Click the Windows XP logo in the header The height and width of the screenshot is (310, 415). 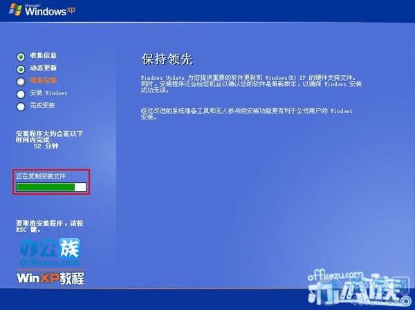41,10
